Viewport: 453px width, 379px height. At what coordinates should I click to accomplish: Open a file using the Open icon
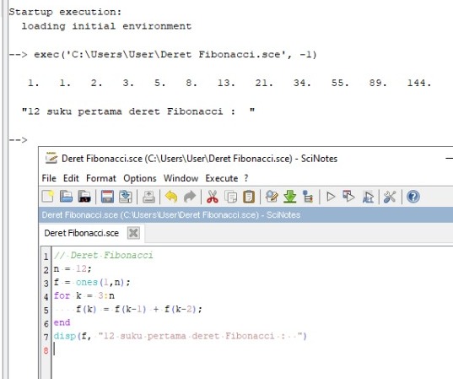(66, 197)
